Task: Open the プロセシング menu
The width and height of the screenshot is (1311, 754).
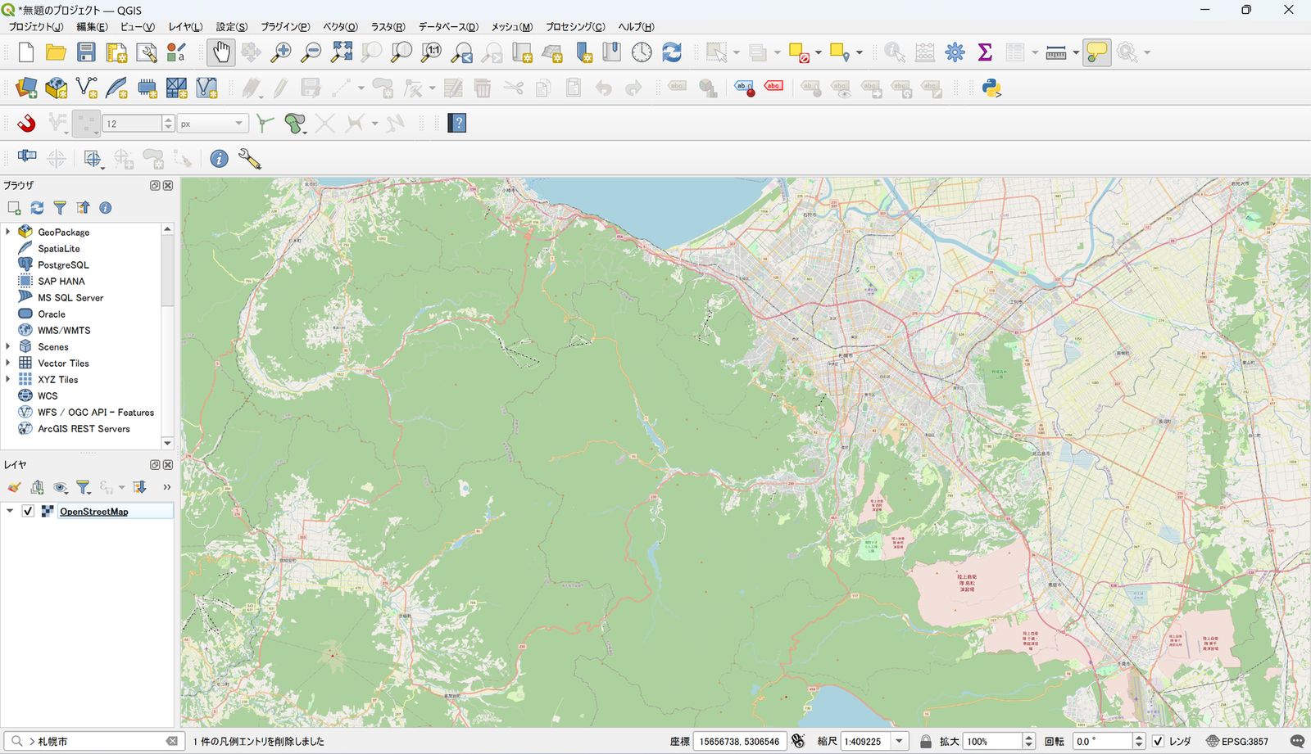Action: point(575,27)
